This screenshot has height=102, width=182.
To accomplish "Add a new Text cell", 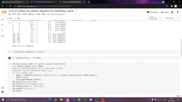I will tap(17, 18).
